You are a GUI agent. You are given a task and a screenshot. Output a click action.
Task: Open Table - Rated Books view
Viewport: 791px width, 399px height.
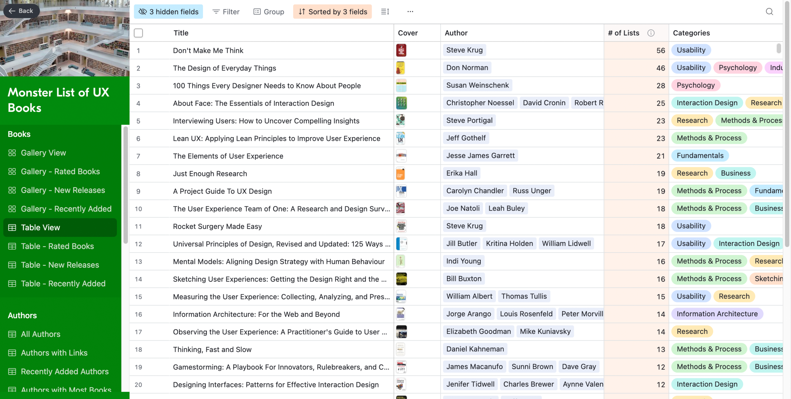pyautogui.click(x=60, y=246)
